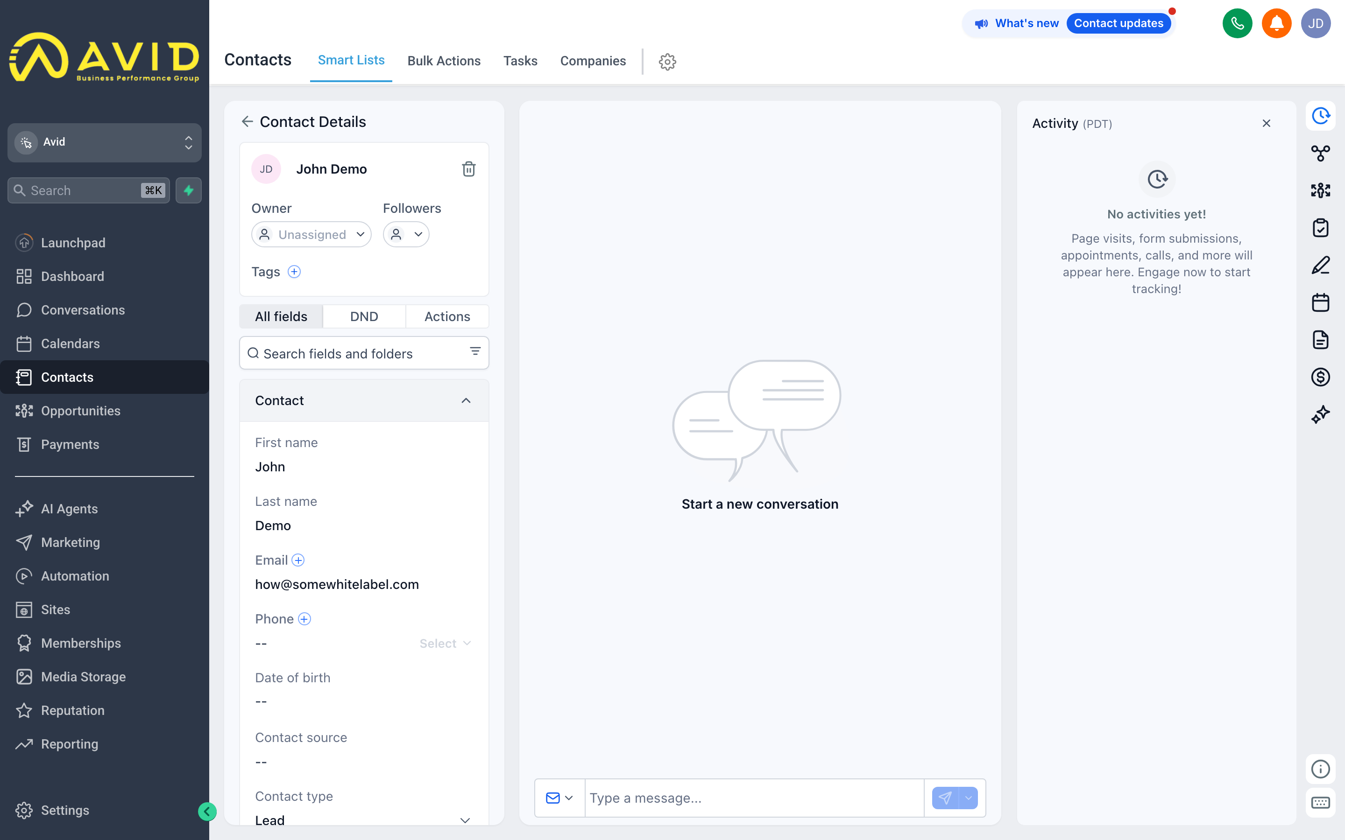Open AI sparkle icon in right rail

pyautogui.click(x=1320, y=414)
